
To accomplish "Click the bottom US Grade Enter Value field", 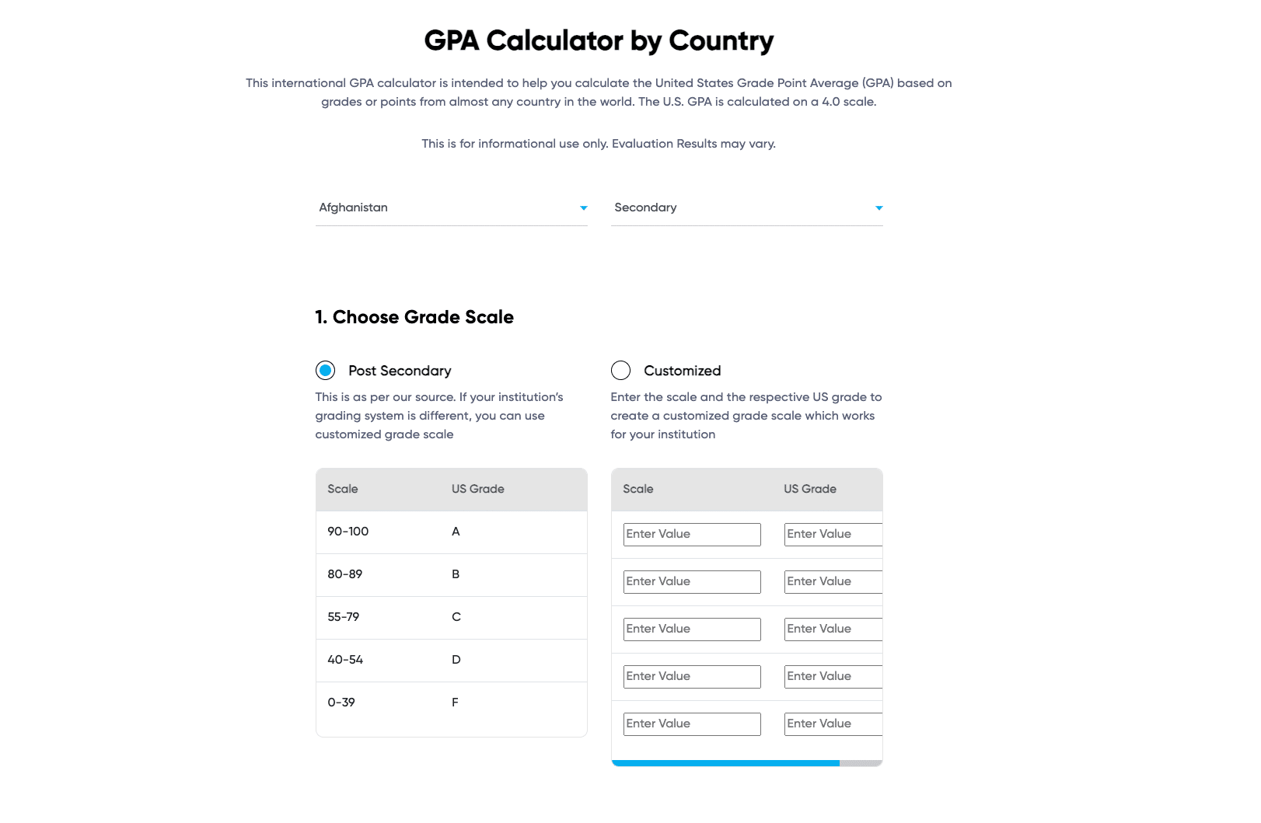I will click(x=832, y=724).
